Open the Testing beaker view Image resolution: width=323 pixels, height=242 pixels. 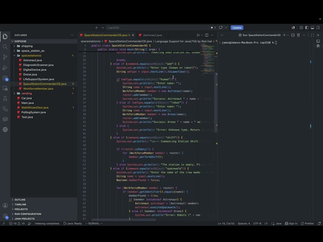tap(5, 99)
